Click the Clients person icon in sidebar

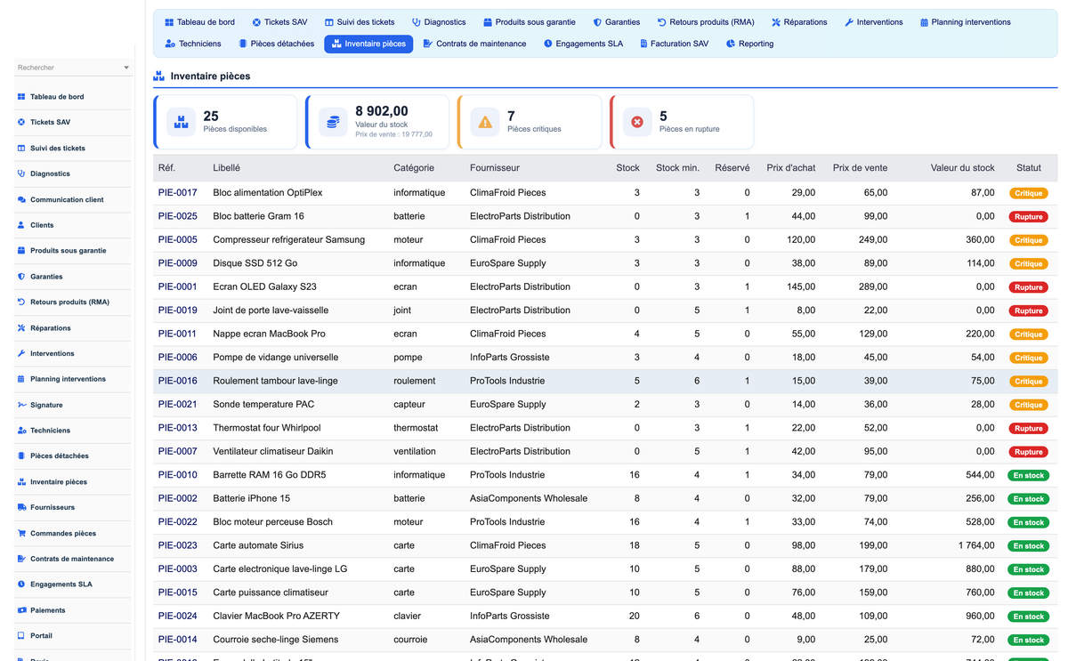pyautogui.click(x=21, y=226)
